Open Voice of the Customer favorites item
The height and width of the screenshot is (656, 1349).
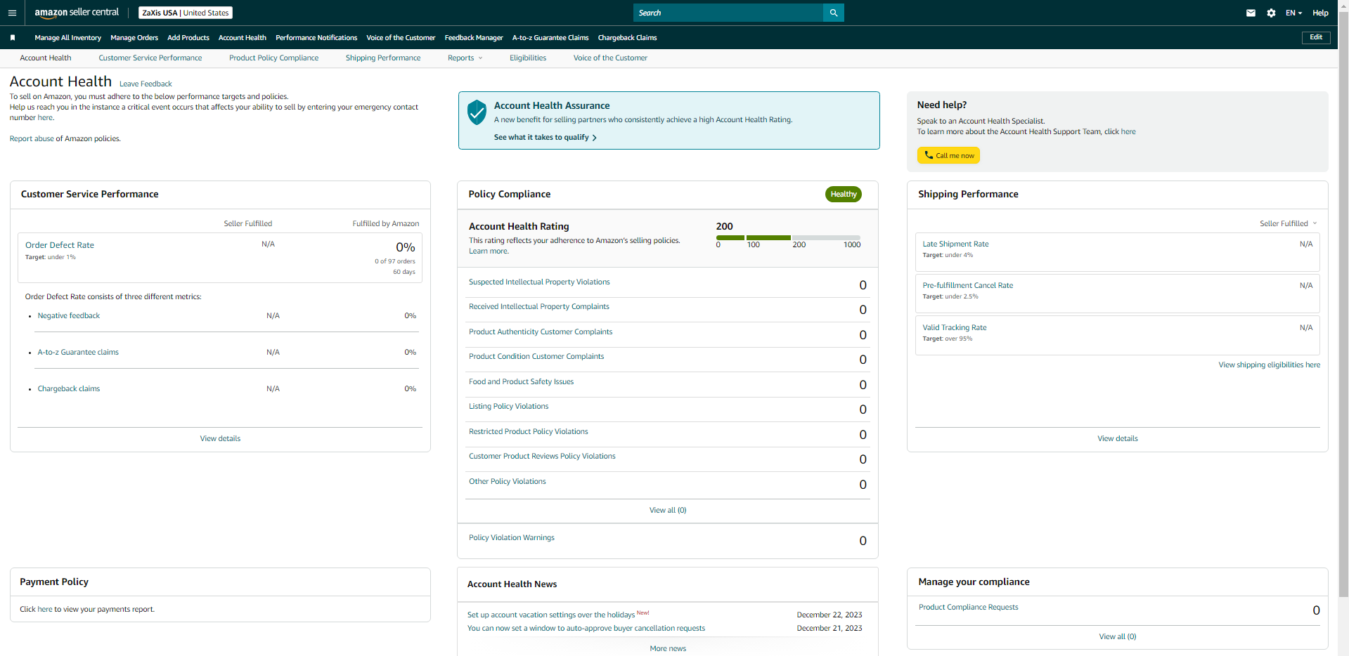(x=401, y=38)
